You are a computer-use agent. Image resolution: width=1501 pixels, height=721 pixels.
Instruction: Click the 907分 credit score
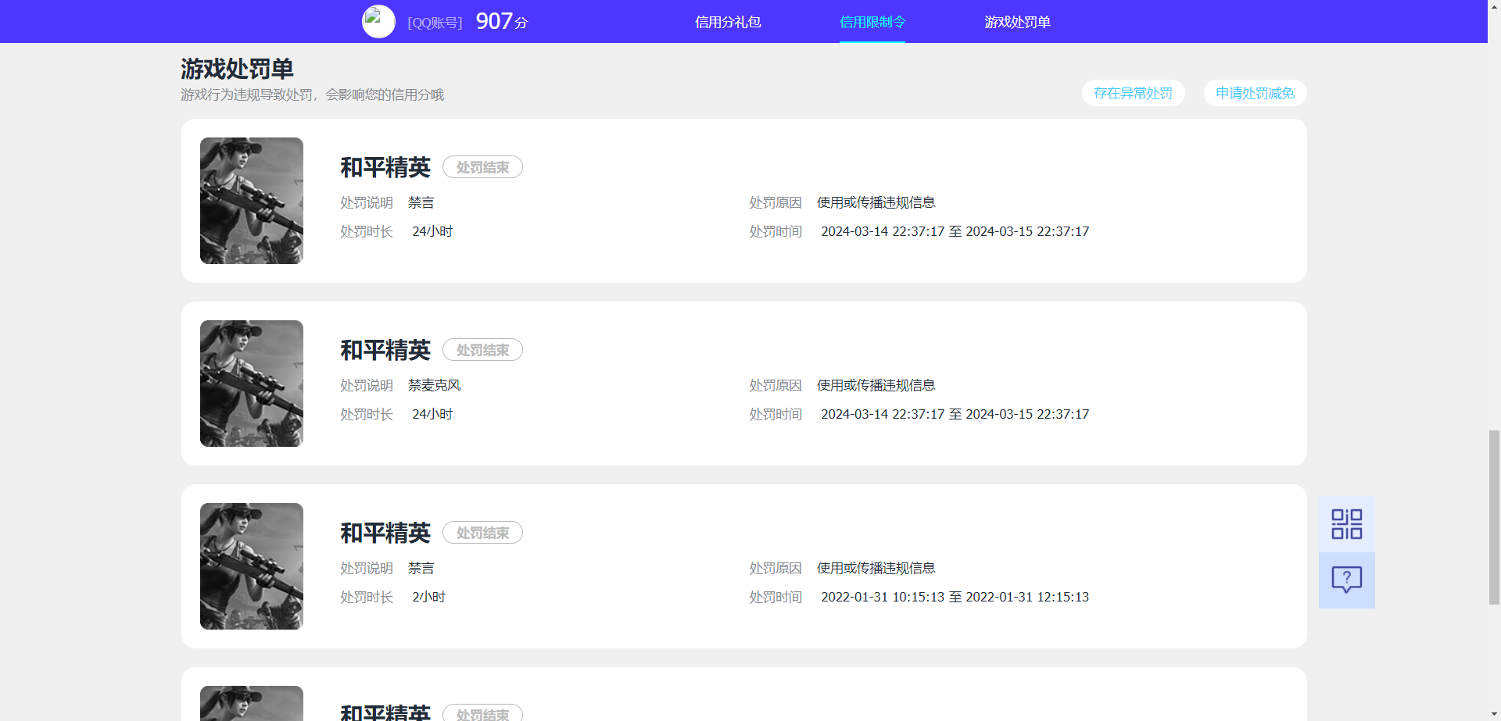pos(502,21)
